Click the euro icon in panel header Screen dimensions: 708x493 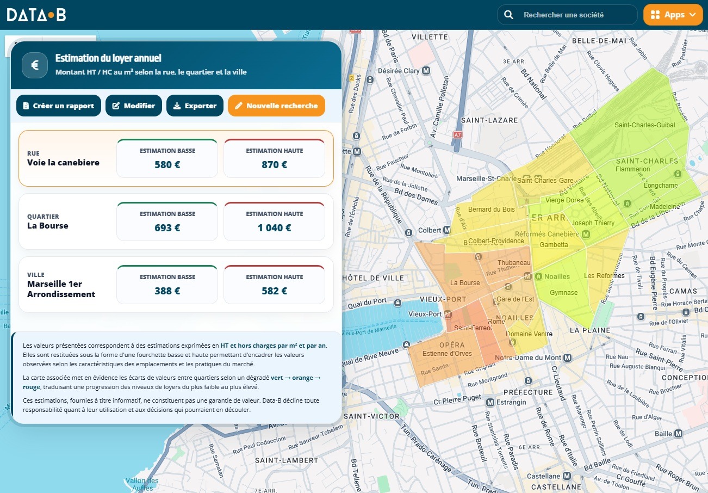click(x=35, y=65)
